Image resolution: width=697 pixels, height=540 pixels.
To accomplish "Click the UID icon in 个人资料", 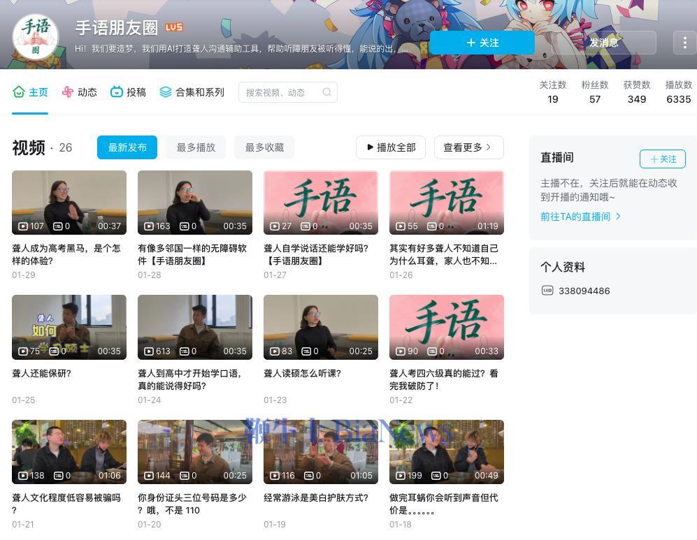I will (547, 291).
